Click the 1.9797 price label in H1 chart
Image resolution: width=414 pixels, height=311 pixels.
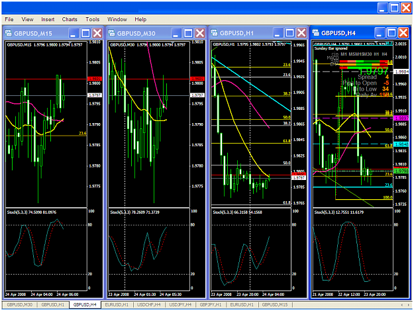[x=299, y=178]
